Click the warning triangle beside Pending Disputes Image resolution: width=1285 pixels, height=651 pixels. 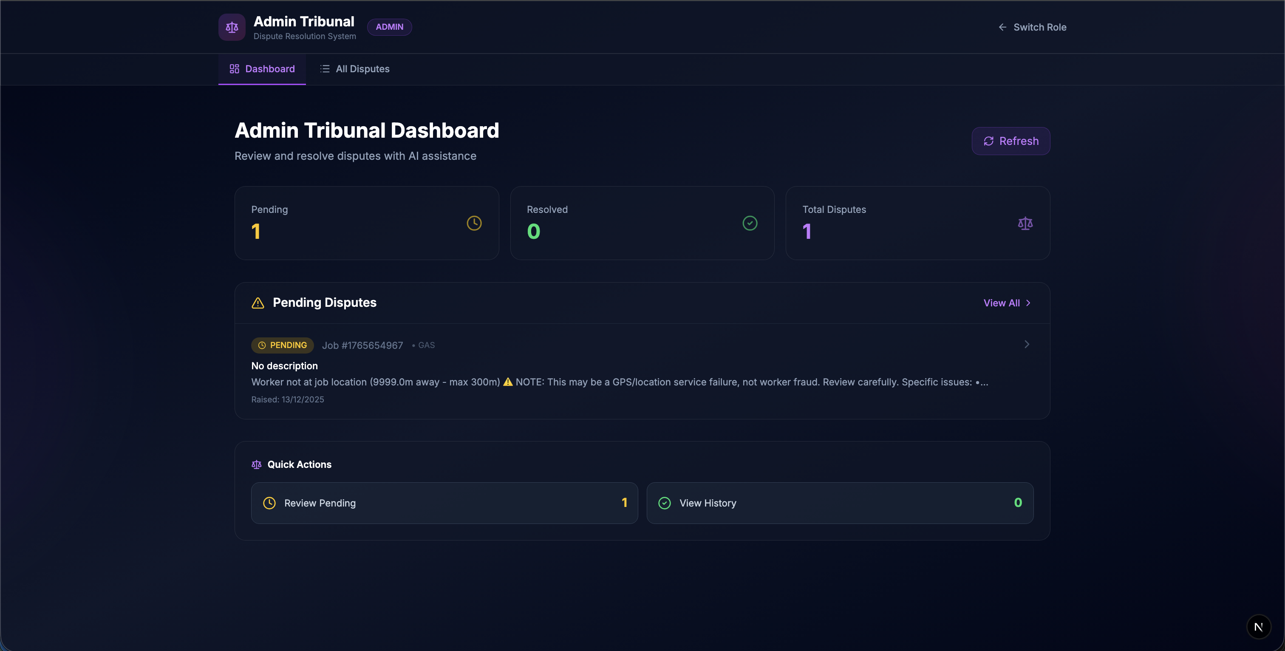point(258,303)
